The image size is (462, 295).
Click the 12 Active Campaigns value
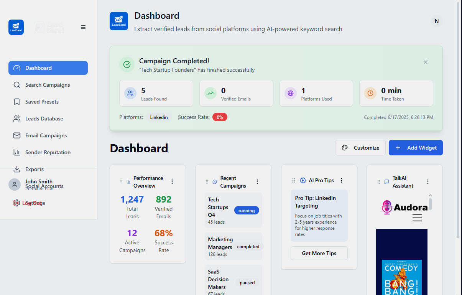point(132,233)
